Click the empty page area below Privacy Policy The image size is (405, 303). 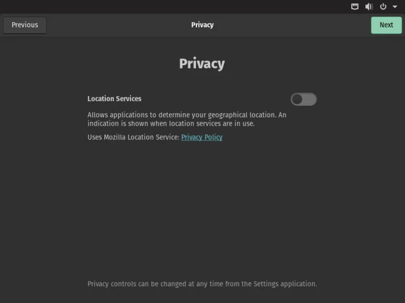202,210
